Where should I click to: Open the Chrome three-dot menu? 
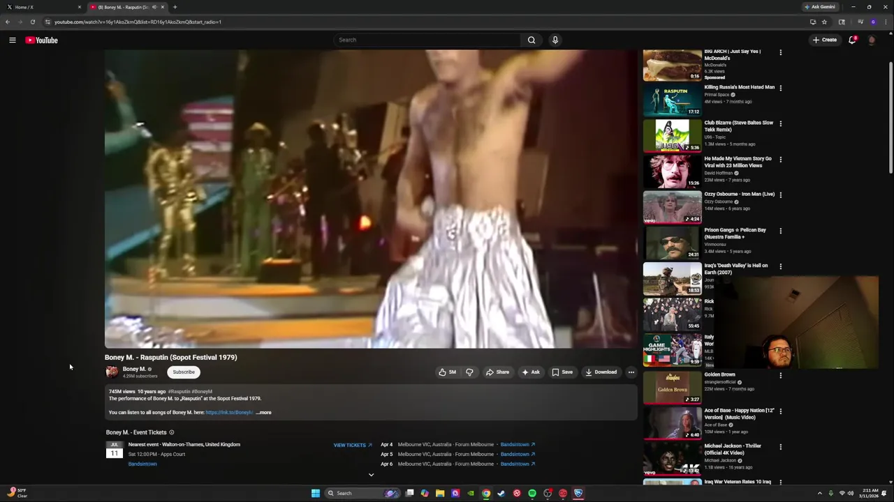coord(885,22)
